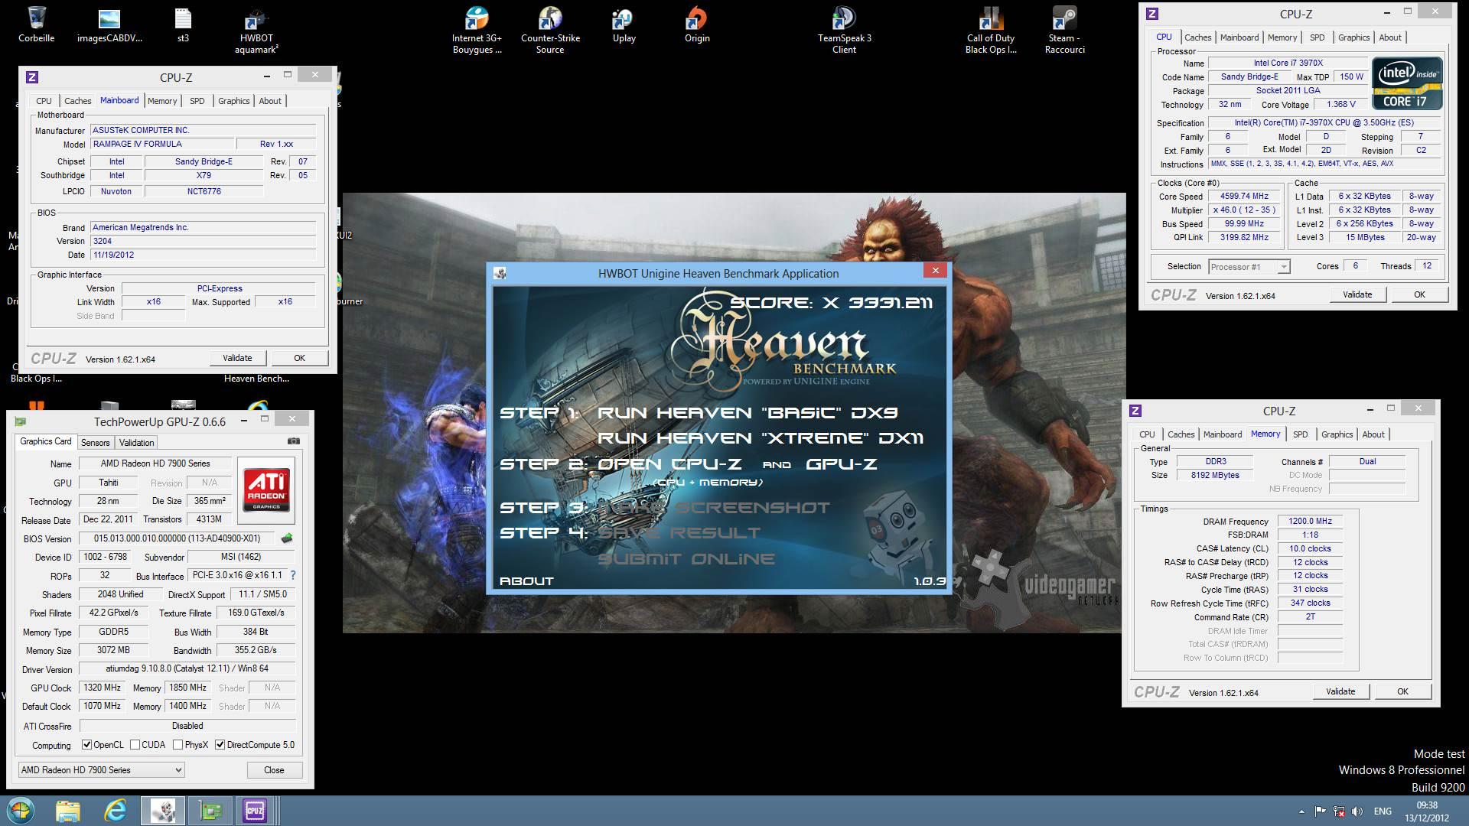
Task: Click Run Heaven "Basic" DX9 step
Action: (747, 413)
